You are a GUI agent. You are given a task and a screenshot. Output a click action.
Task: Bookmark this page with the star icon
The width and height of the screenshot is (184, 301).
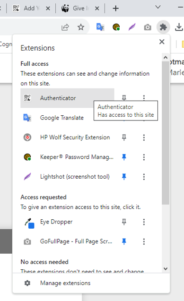click(x=81, y=27)
